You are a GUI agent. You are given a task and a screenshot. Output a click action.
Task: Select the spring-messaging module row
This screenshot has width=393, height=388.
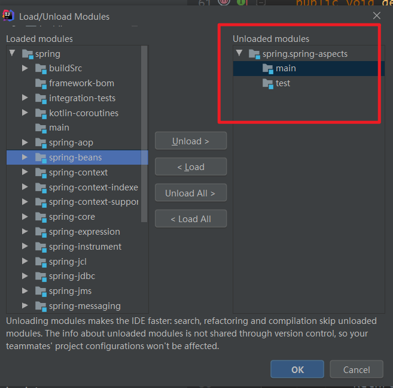tap(77, 306)
